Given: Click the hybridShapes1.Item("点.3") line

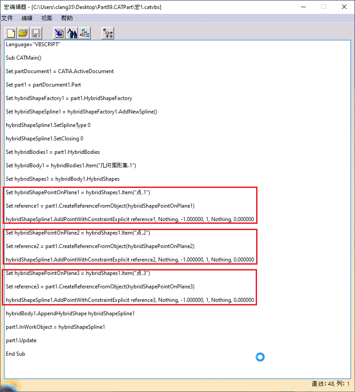Looking at the screenshot, I should (78, 273).
